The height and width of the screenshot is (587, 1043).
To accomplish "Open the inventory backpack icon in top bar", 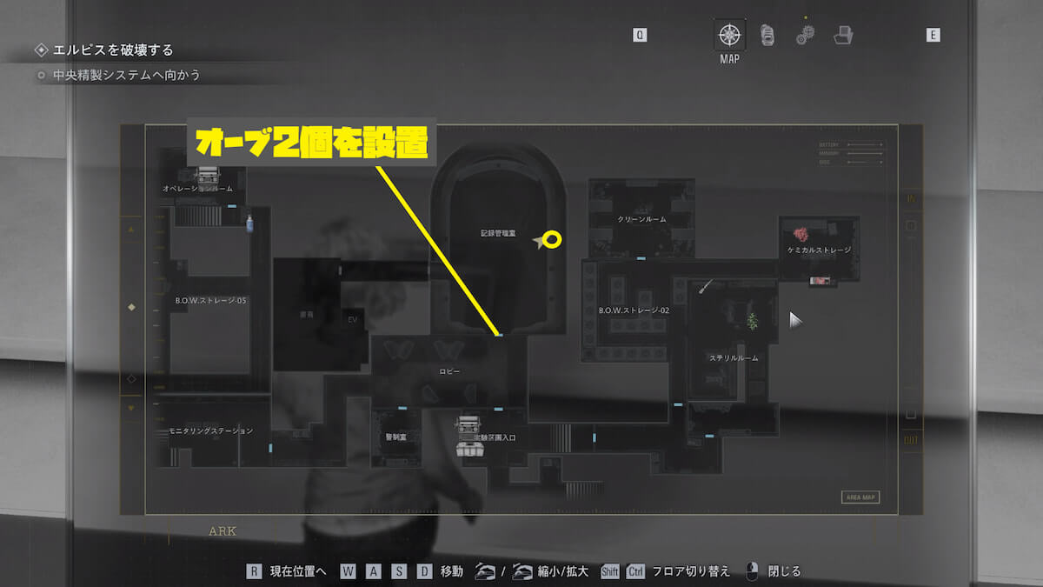I will tap(767, 35).
